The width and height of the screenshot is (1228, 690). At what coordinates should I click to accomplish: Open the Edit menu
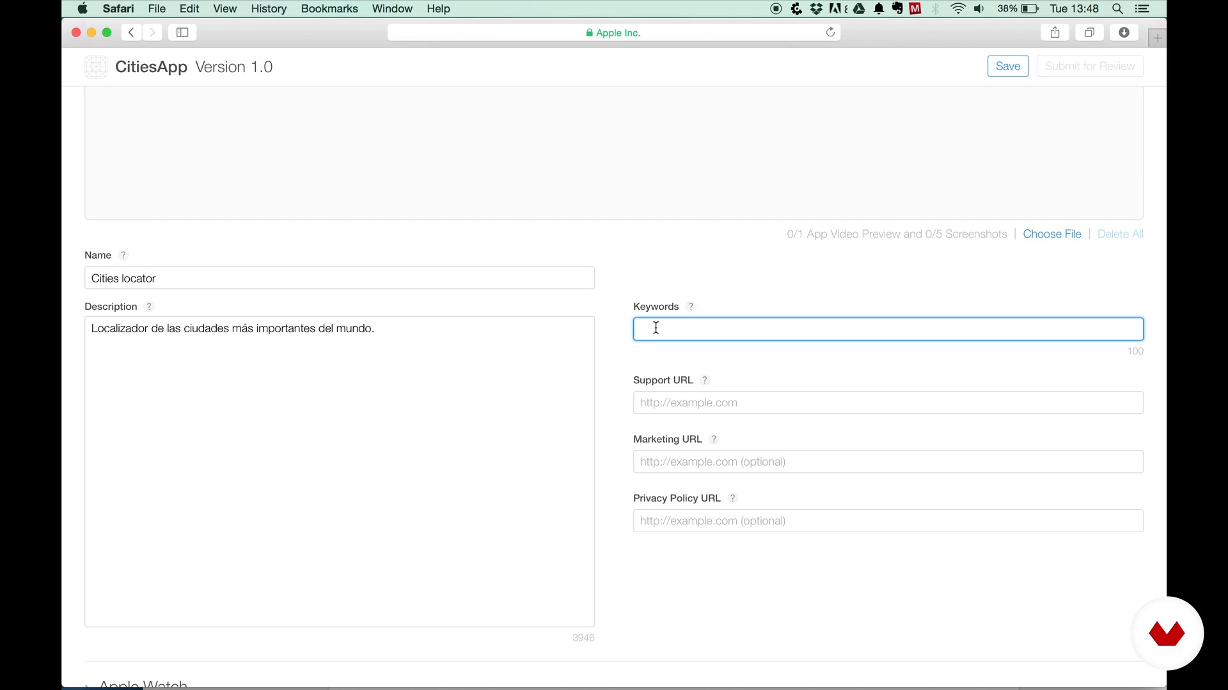189,9
